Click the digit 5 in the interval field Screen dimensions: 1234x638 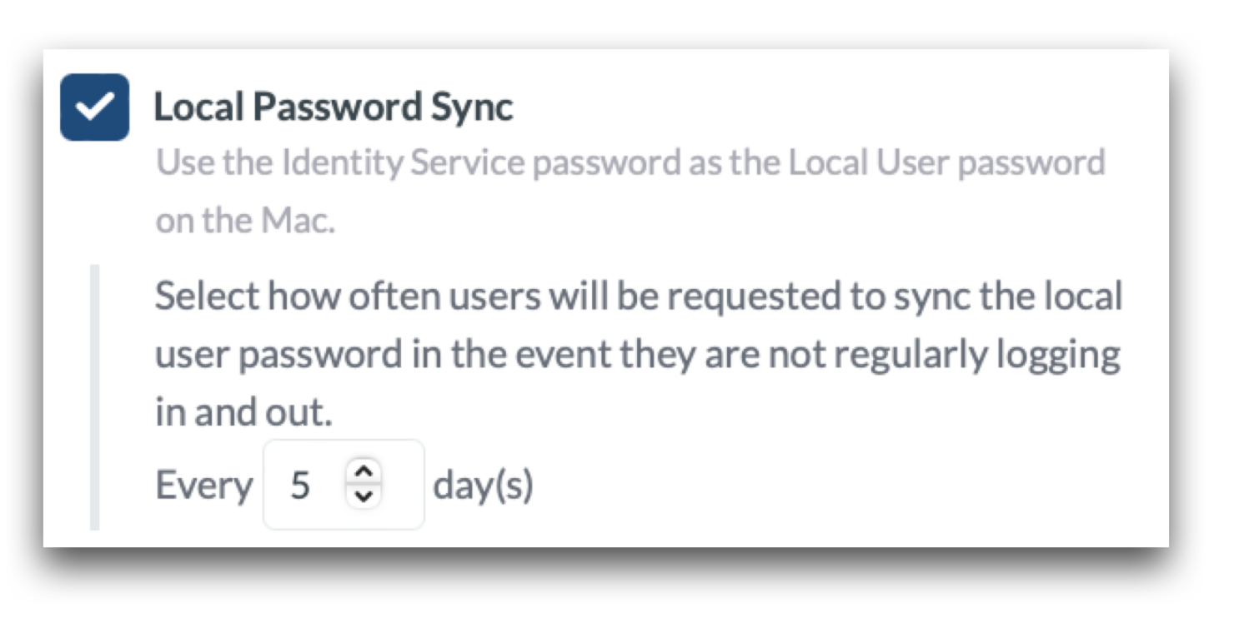pyautogui.click(x=300, y=485)
